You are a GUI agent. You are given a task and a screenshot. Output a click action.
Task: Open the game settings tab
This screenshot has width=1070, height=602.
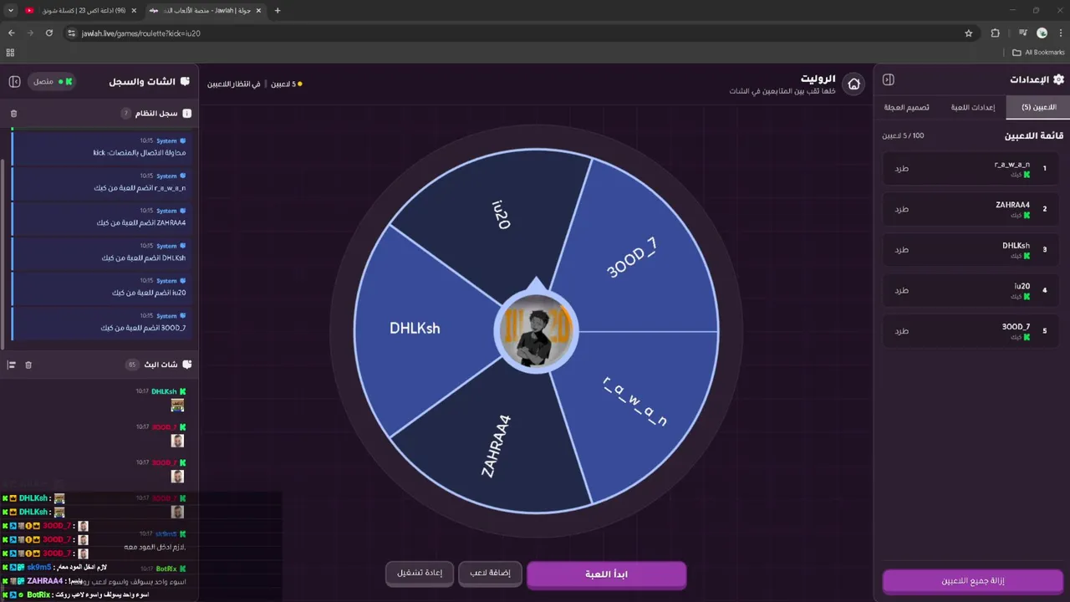[972, 107]
